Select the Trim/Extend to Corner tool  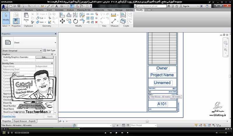point(82,21)
